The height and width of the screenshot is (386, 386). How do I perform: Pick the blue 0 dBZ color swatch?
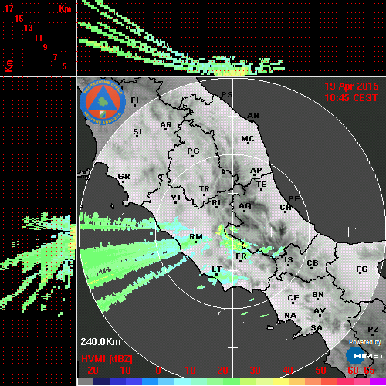[x=150, y=382]
